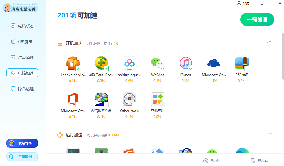Screen dimensions: 284x166
Task: Click the Lenovo service icon
Action: pyautogui.click(x=73, y=63)
